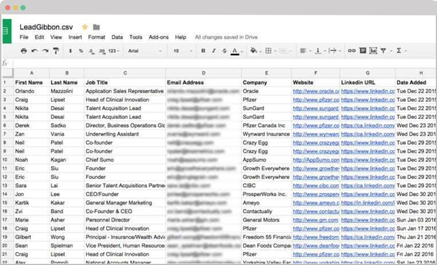The width and height of the screenshot is (437, 265).
Task: Open the Tools menu
Action: click(136, 37)
